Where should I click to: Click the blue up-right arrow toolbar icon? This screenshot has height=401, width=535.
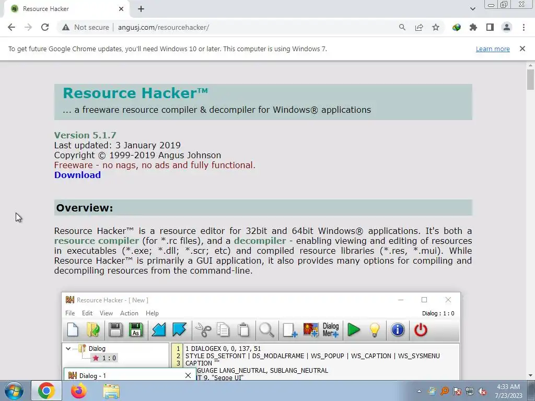point(179,330)
